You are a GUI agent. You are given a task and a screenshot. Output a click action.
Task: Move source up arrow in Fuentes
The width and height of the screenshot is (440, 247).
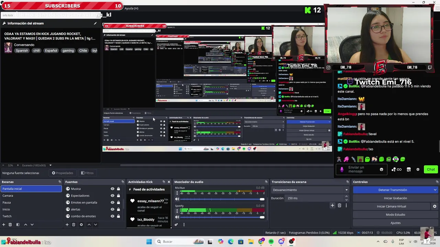click(89, 225)
